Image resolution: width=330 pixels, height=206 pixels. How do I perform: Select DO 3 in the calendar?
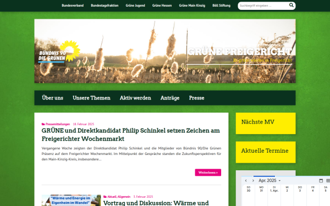[300, 189]
